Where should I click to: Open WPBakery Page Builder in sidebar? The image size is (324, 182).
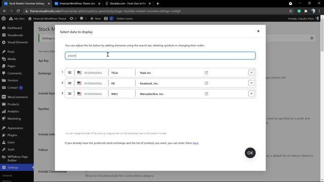[17, 158]
